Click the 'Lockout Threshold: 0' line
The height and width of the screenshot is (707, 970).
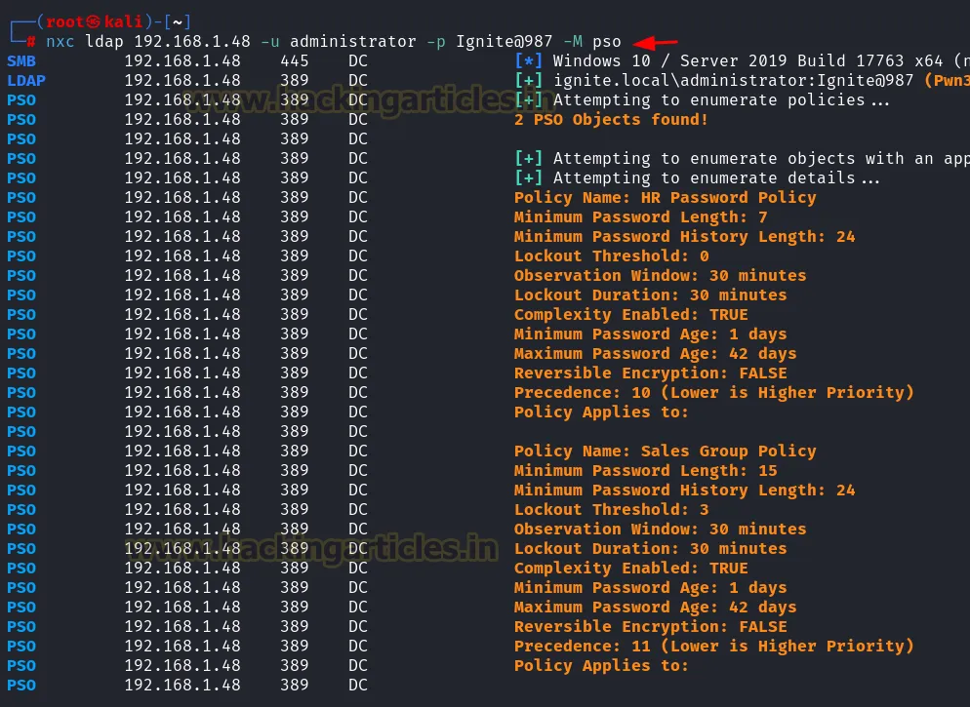(x=611, y=256)
